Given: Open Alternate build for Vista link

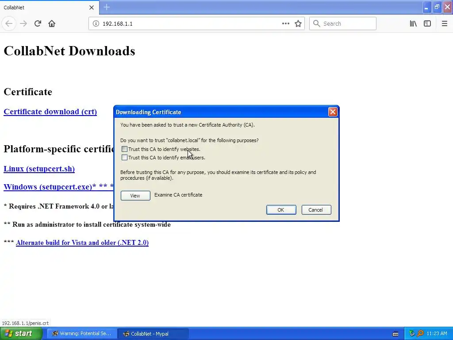Looking at the screenshot, I should (x=82, y=243).
